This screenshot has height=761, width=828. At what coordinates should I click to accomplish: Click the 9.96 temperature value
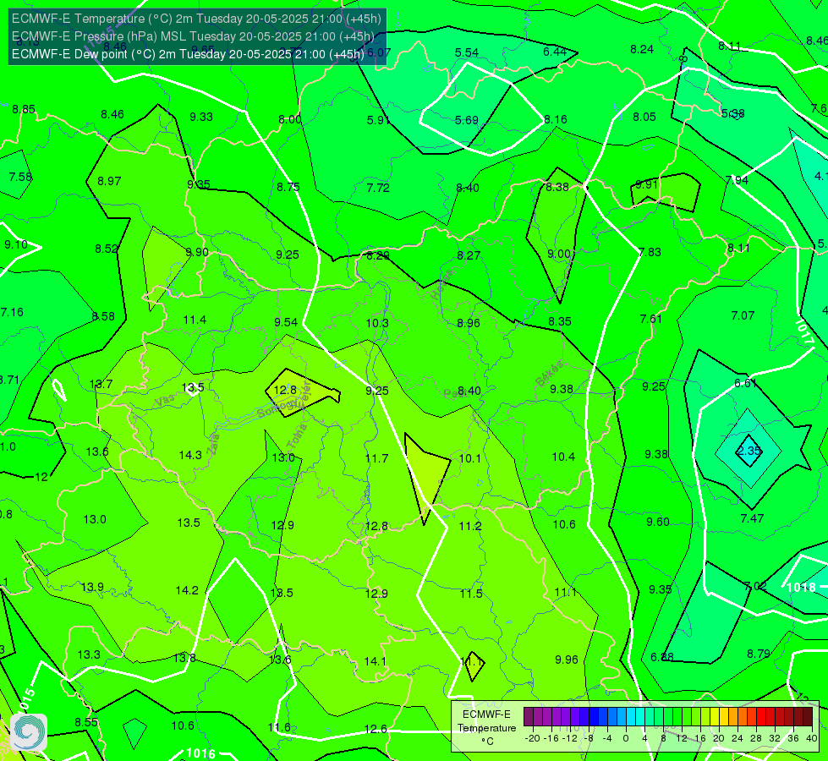[x=567, y=660]
